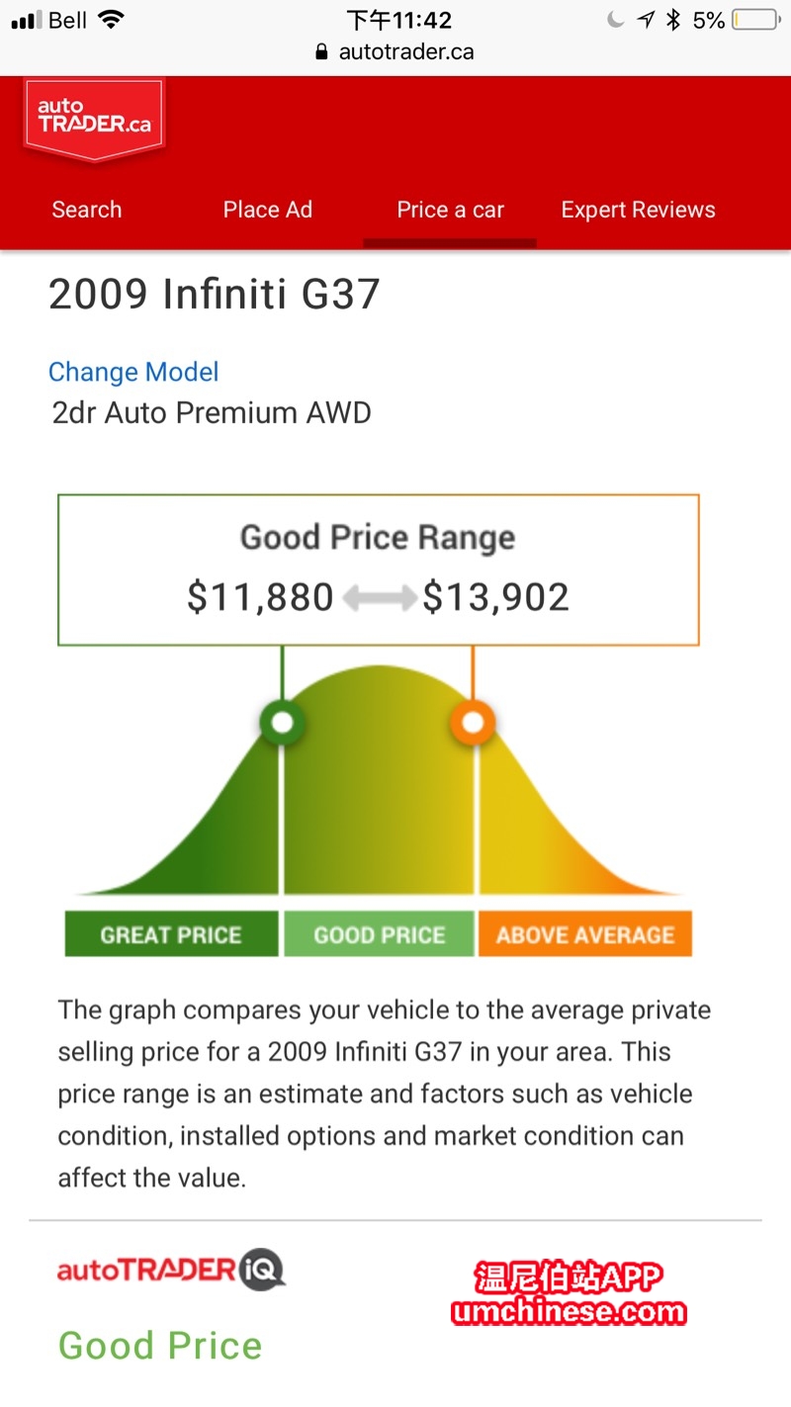Image resolution: width=791 pixels, height=1407 pixels.
Task: Click the Change Model link
Action: coord(133,372)
